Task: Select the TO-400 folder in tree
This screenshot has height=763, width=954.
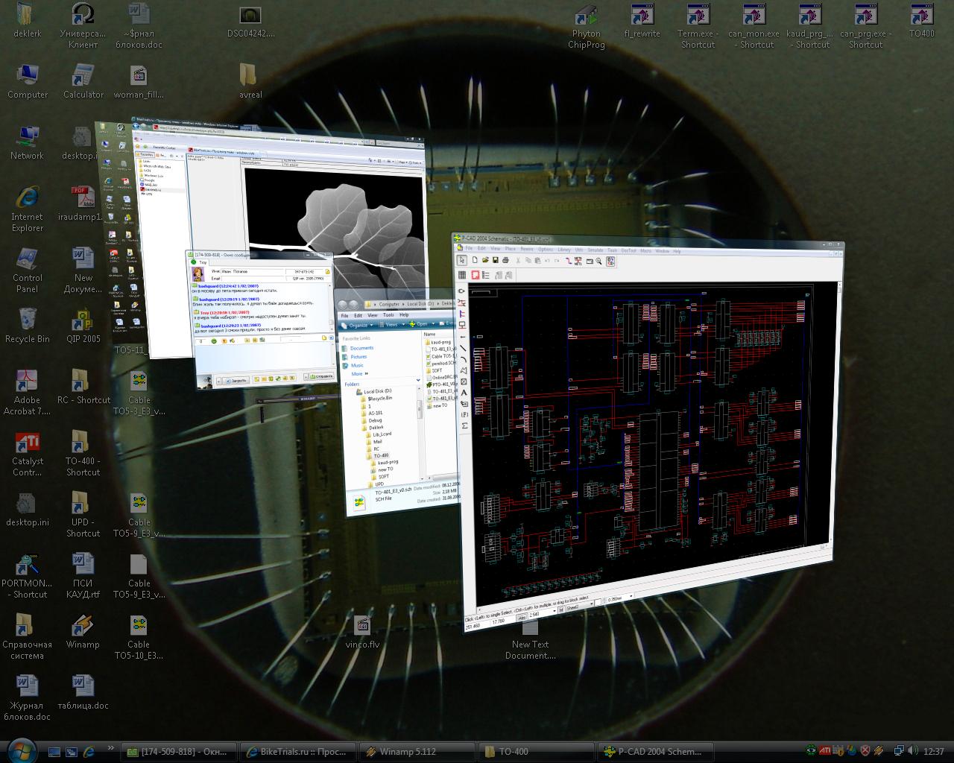Action: click(380, 455)
